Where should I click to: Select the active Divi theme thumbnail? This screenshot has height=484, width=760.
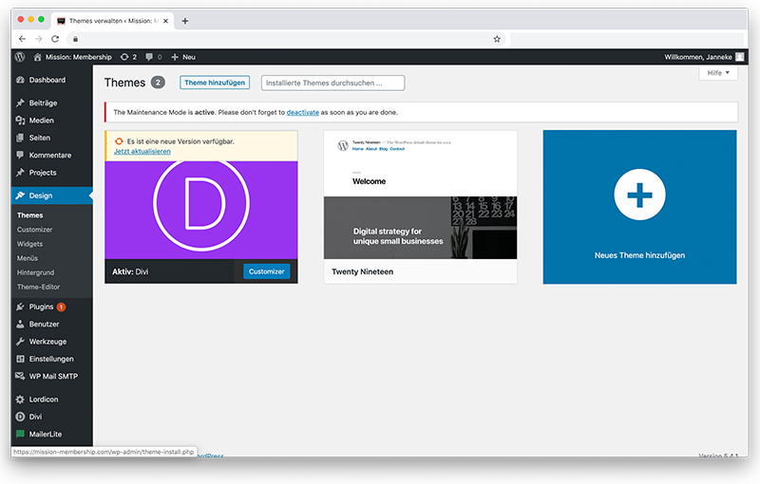(201, 210)
